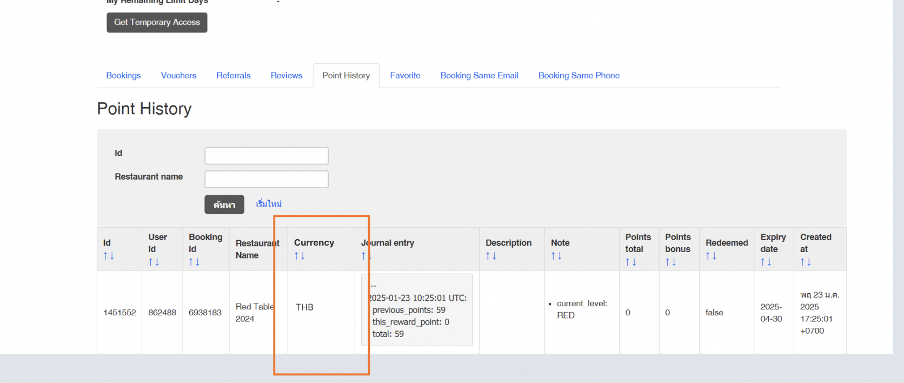Screen dimensions: 904x383
Task: Sort by Booking Id column arrows
Action: (x=194, y=262)
